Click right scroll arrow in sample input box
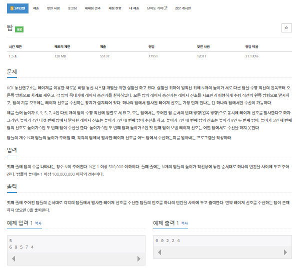The height and width of the screenshot is (269, 298). 139,259
